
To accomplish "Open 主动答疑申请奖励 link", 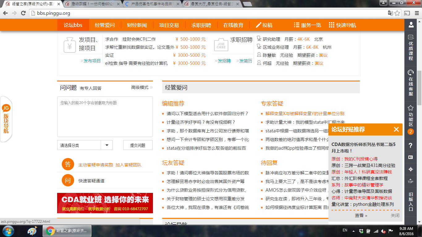I will 96,165.
